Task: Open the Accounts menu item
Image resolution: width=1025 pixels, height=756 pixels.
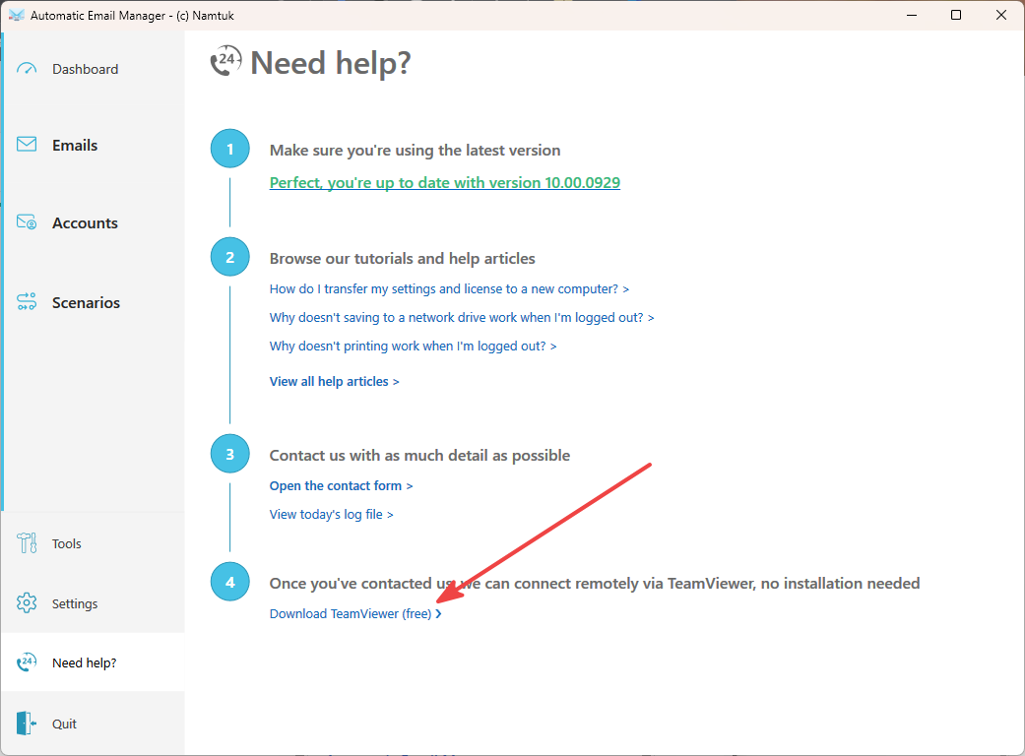Action: pyautogui.click(x=85, y=222)
